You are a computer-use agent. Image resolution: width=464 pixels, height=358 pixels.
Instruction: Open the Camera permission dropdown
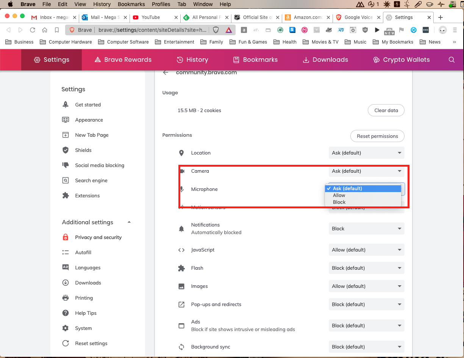[366, 171]
